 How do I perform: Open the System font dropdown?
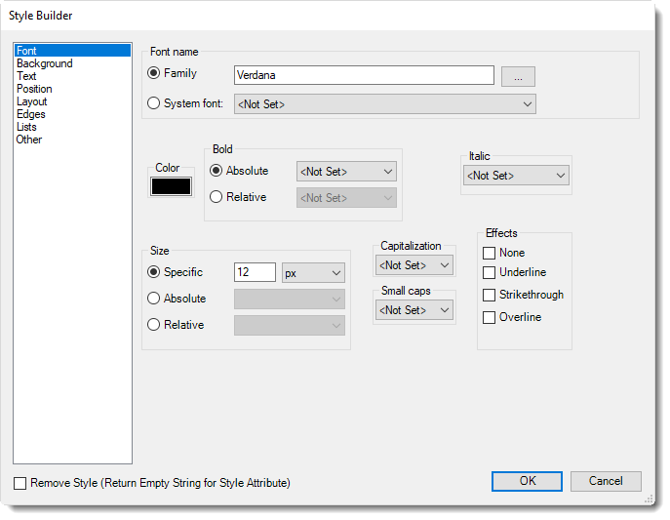coord(384,104)
